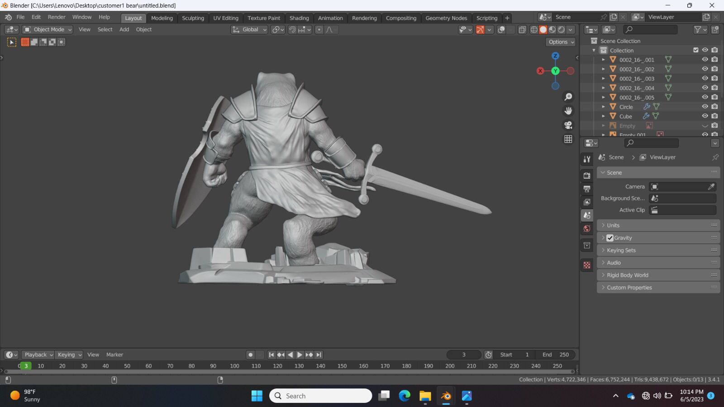724x407 pixels.
Task: Expand the Units panel
Action: [x=658, y=225]
